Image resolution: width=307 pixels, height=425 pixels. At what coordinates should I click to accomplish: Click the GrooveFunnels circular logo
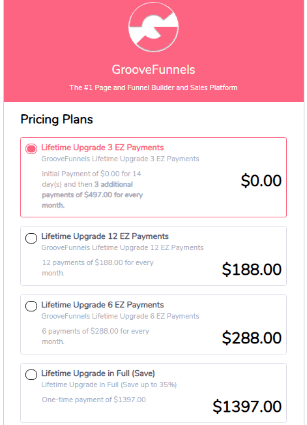(154, 27)
